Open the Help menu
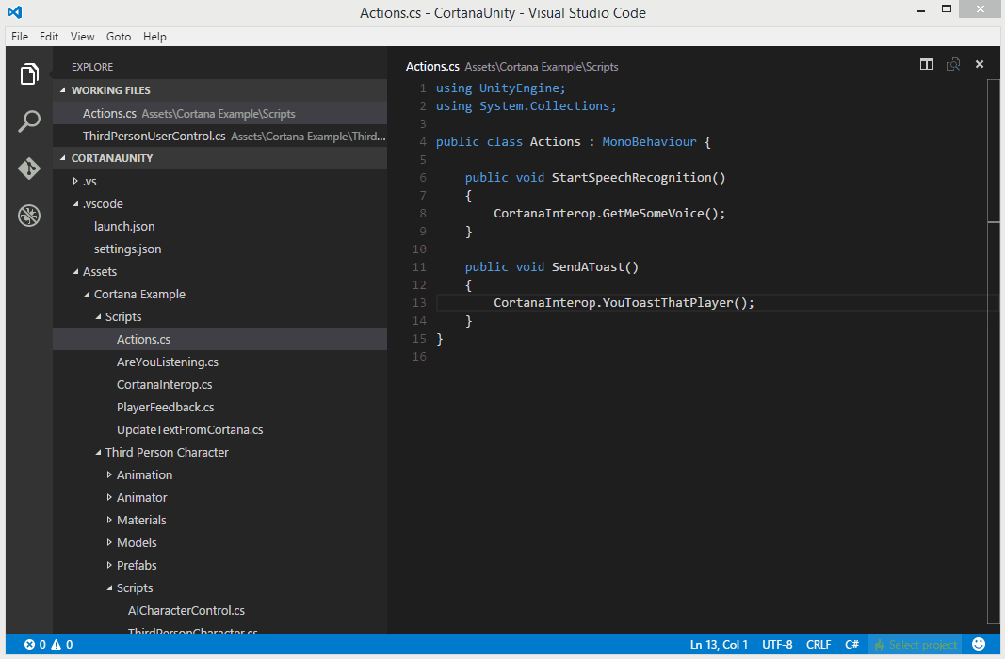 coord(154,37)
